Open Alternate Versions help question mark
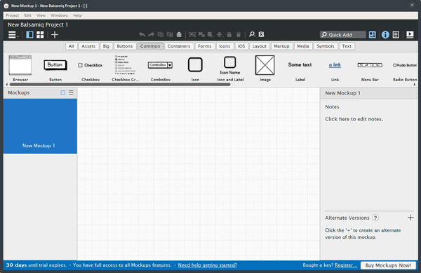The image size is (421, 273). point(375,218)
